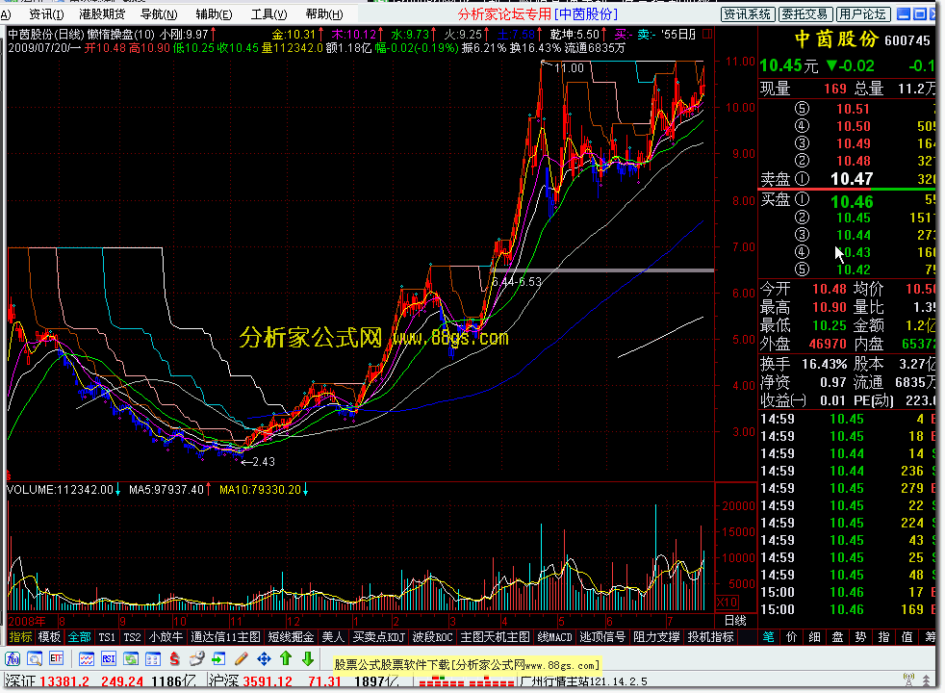Viewport: 945px width, 693px height.
Task: Click the wave-line chart toolbar icon
Action: pos(87,658)
